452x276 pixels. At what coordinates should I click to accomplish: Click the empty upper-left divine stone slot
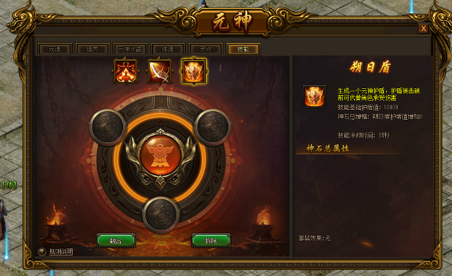(x=107, y=127)
